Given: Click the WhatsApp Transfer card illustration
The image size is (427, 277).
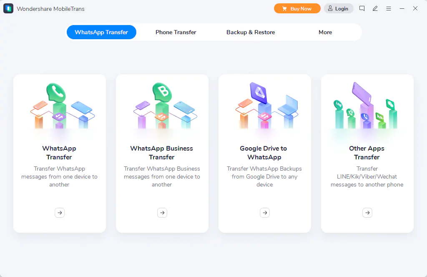Looking at the screenshot, I should coord(60,107).
